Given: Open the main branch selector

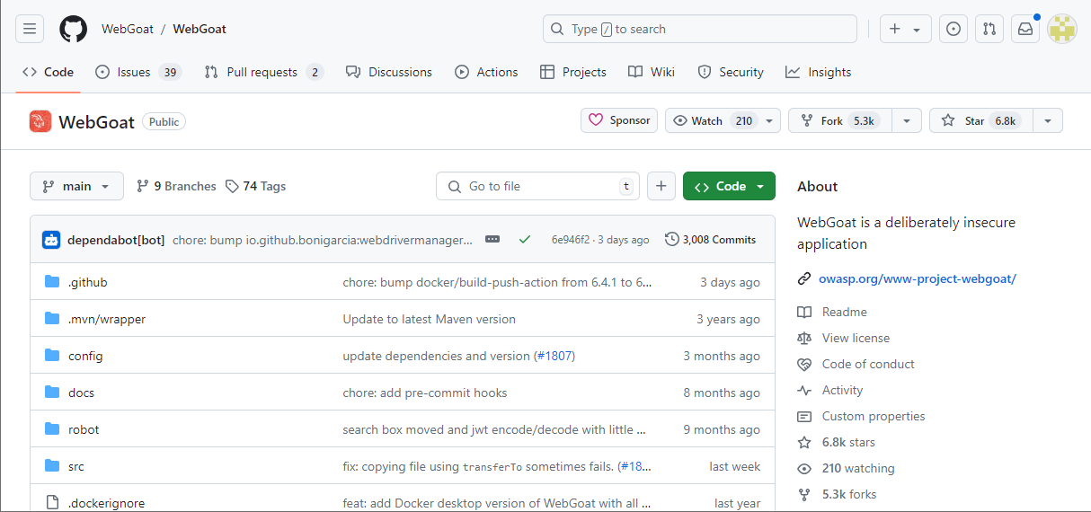Looking at the screenshot, I should click(x=76, y=186).
